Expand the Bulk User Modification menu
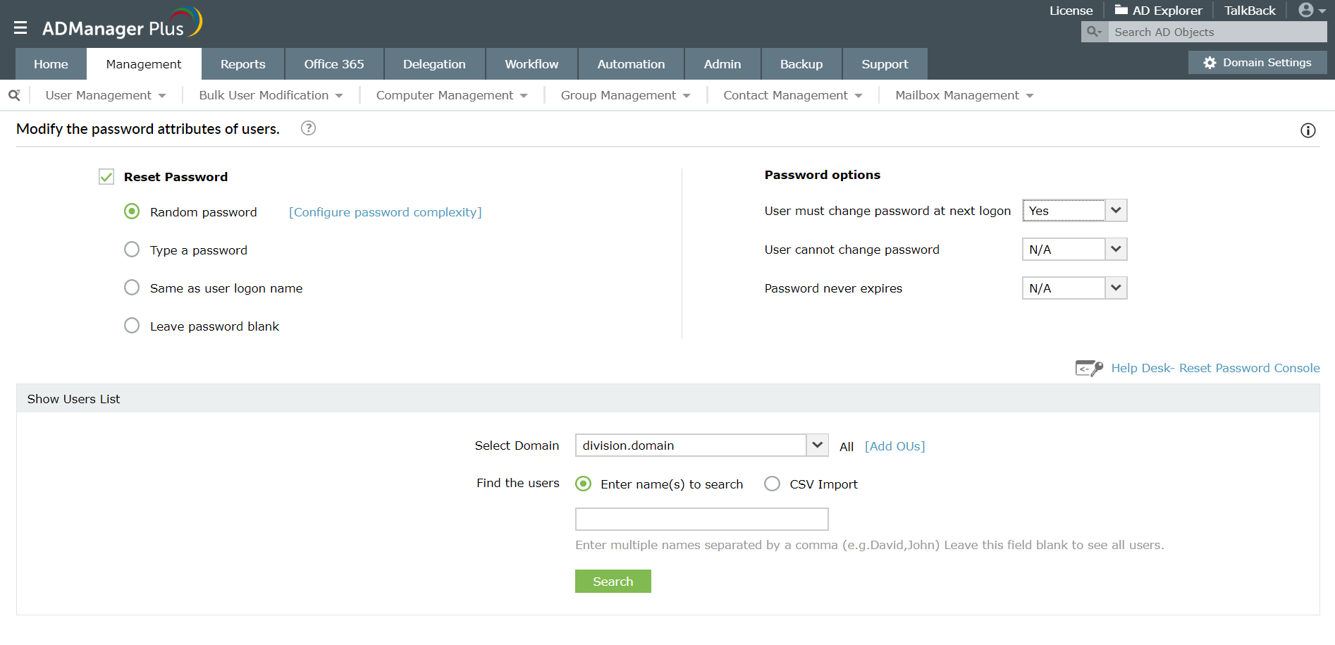This screenshot has width=1335, height=645. click(x=271, y=95)
